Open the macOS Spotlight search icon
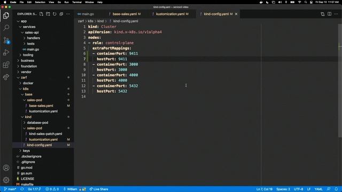This screenshot has height=192, width=342. pyautogui.click(x=306, y=2)
